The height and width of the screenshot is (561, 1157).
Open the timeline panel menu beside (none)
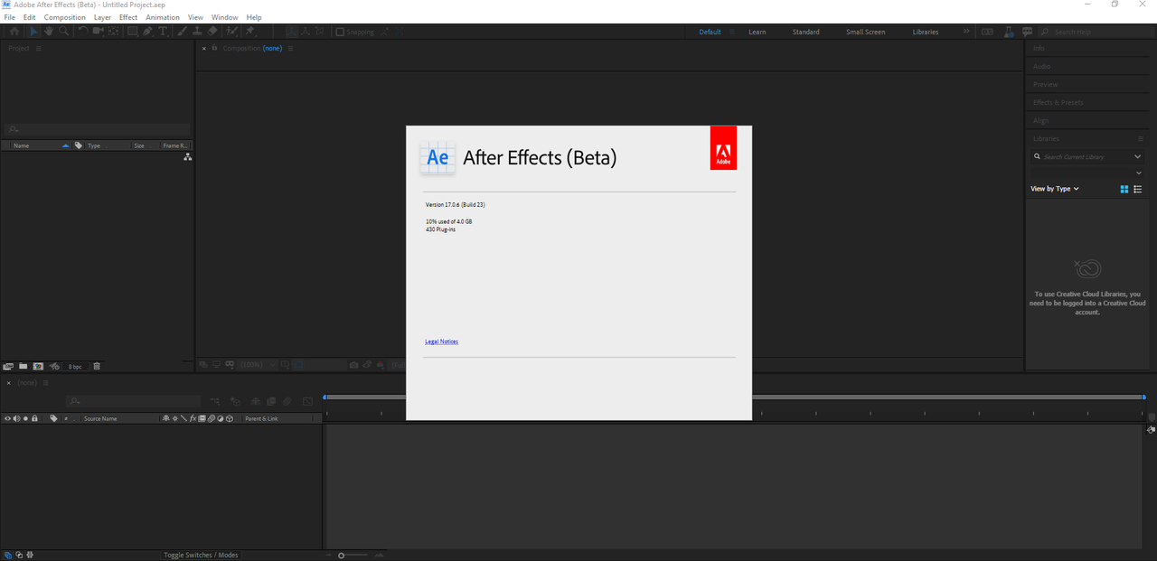45,383
